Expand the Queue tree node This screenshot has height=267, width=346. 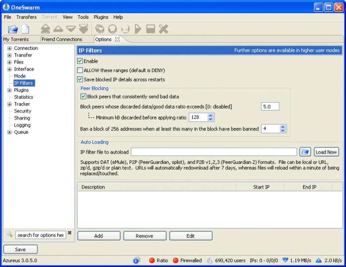9,132
